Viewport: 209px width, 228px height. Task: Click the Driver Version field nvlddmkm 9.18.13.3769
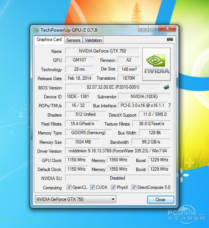coord(118,151)
